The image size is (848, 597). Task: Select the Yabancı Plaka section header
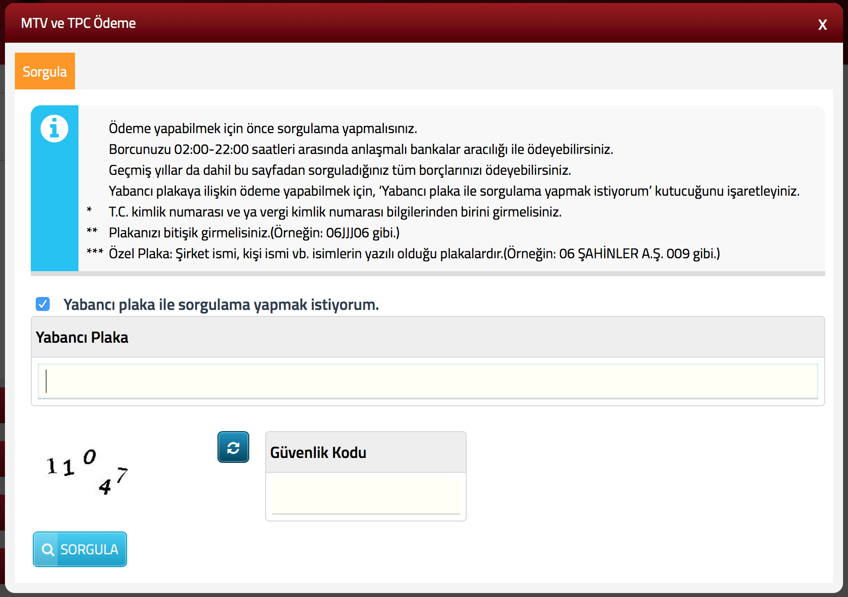(x=81, y=337)
